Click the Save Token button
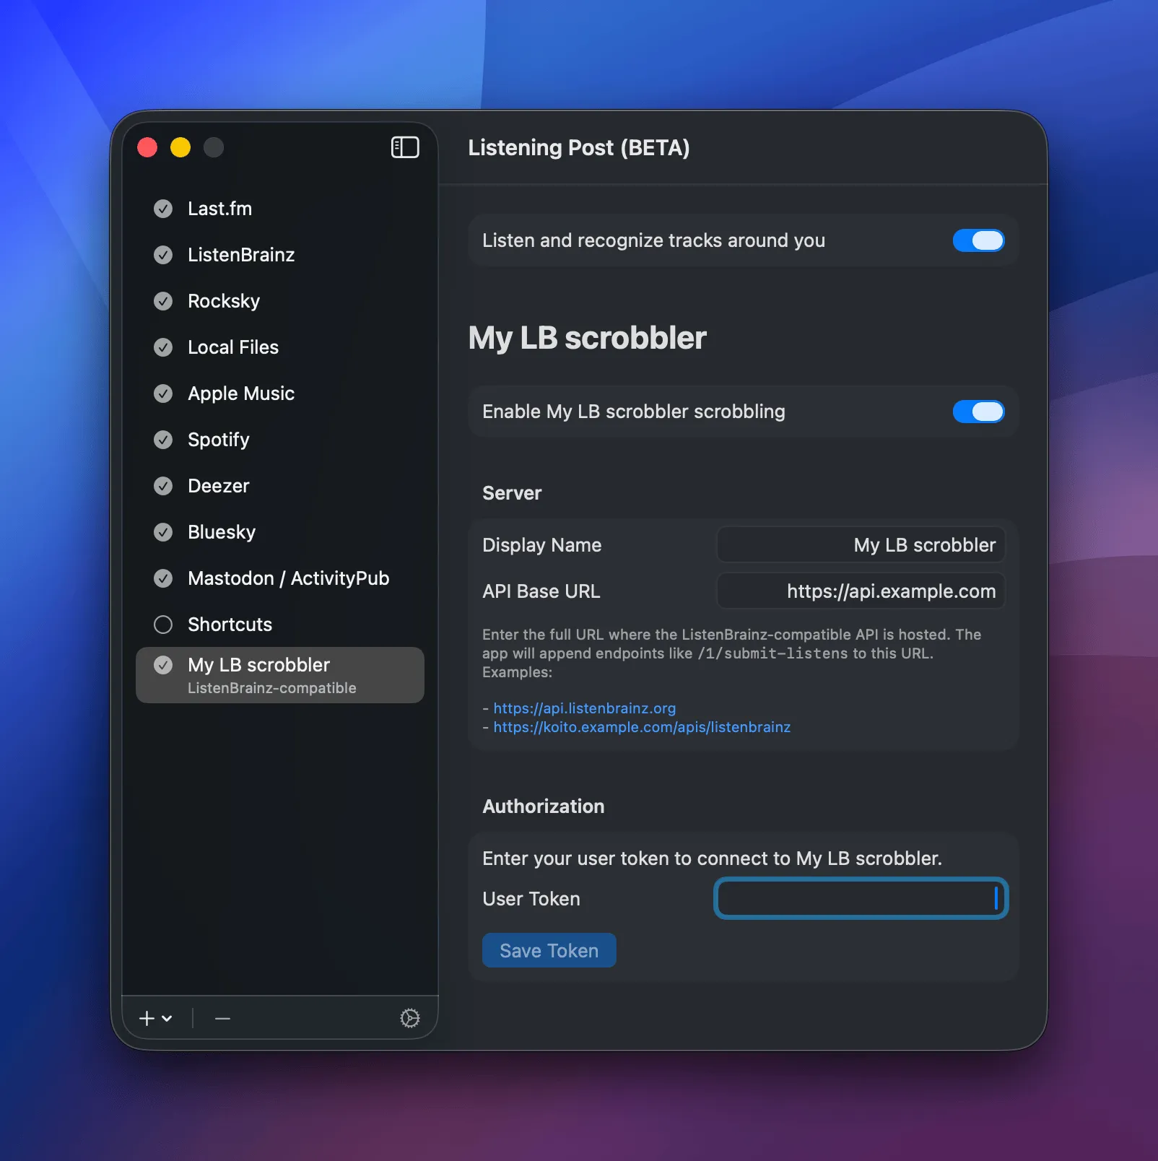This screenshot has height=1161, width=1158. pyautogui.click(x=548, y=950)
